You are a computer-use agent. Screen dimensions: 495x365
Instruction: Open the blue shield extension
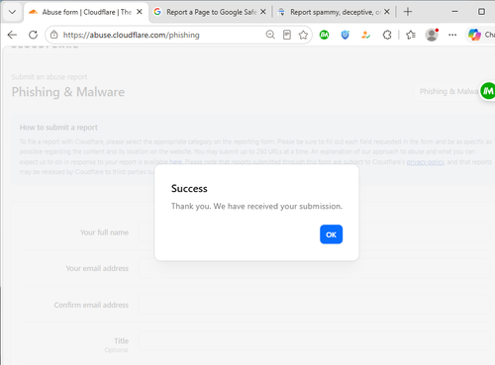(345, 35)
